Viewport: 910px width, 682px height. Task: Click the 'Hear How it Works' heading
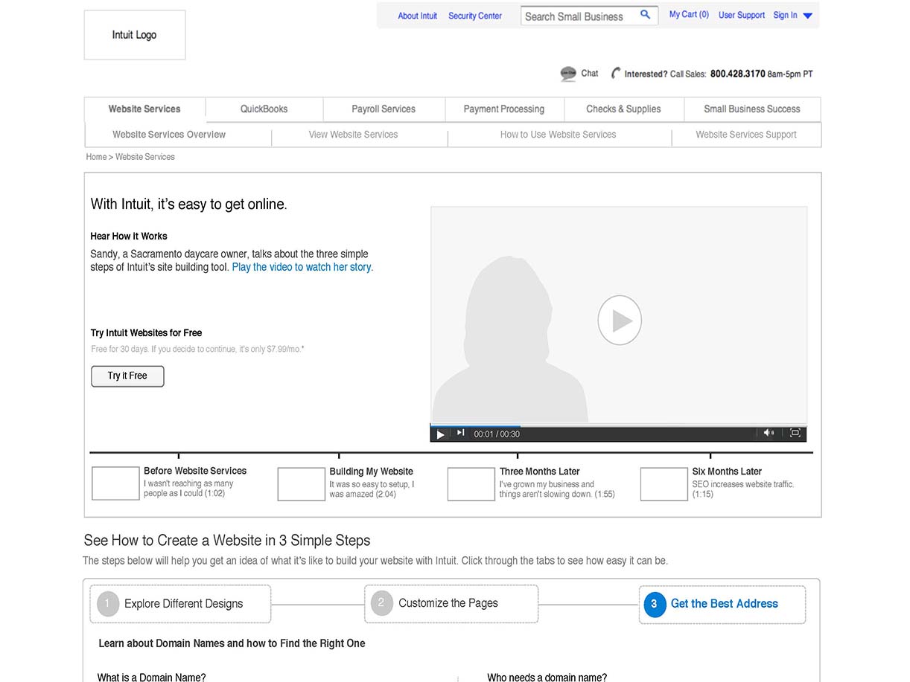(x=129, y=237)
